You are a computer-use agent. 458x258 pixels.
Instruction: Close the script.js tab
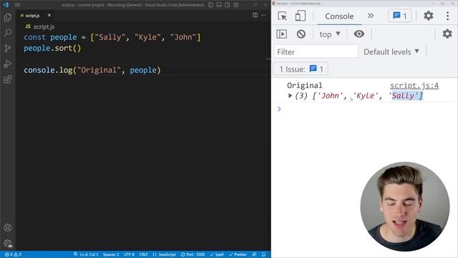[49, 15]
